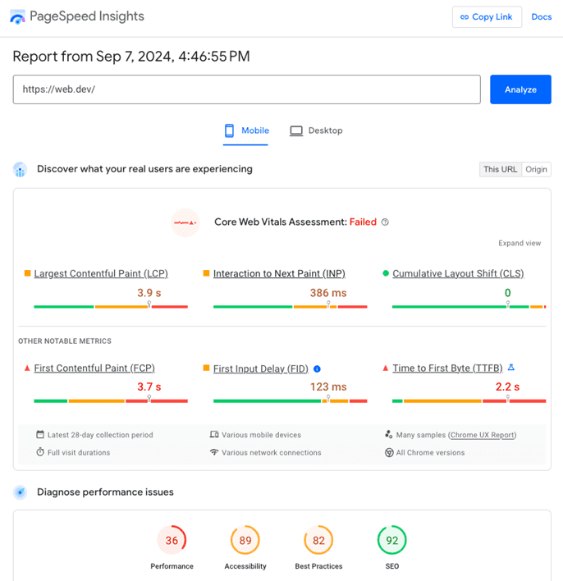The height and width of the screenshot is (581, 563).
Task: Open the Docs link
Action: click(541, 16)
